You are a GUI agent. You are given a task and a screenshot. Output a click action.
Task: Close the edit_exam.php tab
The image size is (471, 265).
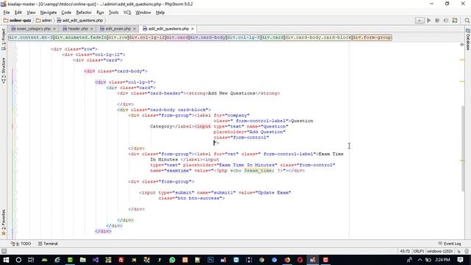(x=134, y=29)
